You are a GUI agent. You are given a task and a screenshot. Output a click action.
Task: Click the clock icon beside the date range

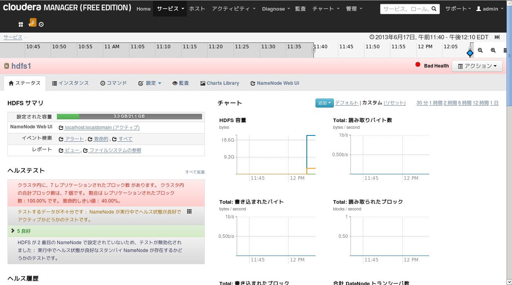[x=372, y=37]
